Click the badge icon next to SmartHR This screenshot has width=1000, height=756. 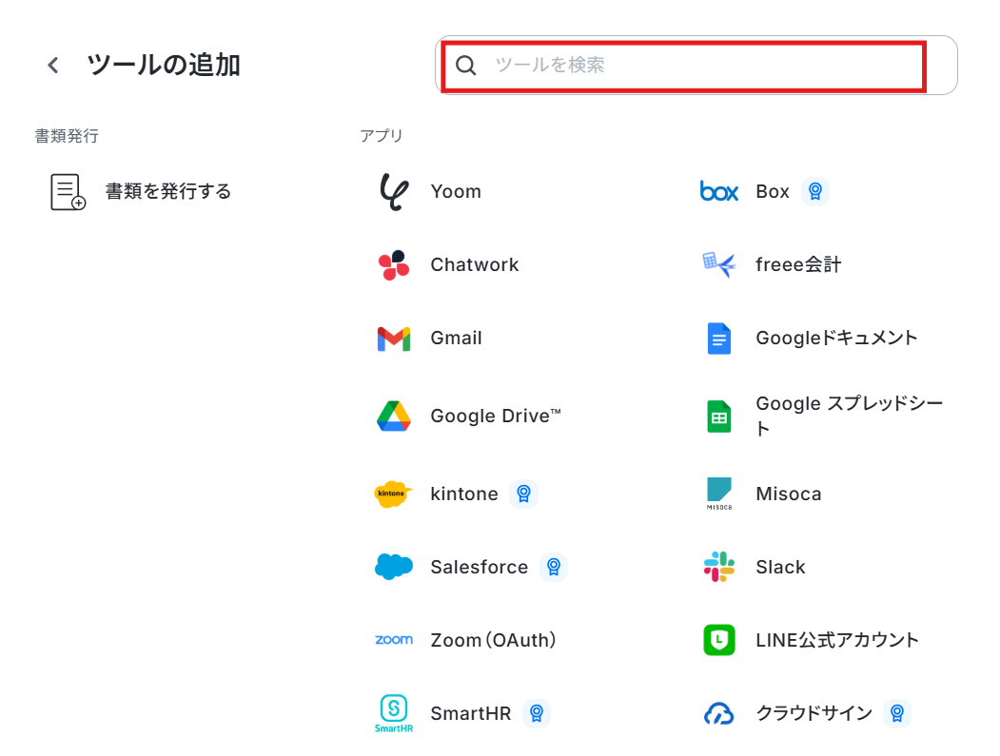click(537, 713)
